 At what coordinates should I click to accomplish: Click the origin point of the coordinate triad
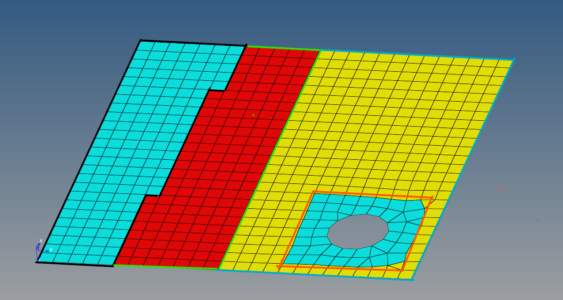[x=37, y=251]
